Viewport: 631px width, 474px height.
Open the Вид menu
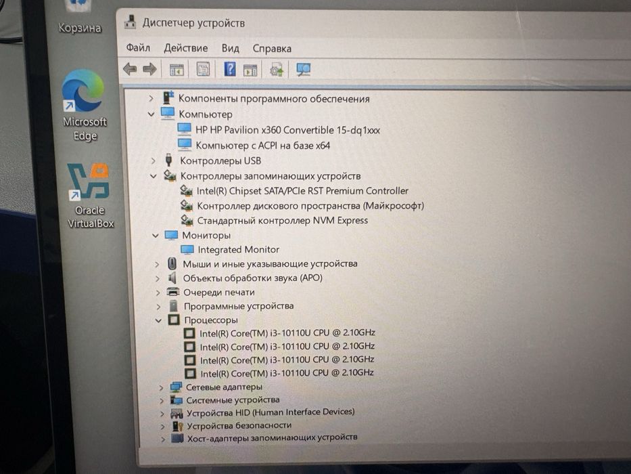[x=230, y=48]
